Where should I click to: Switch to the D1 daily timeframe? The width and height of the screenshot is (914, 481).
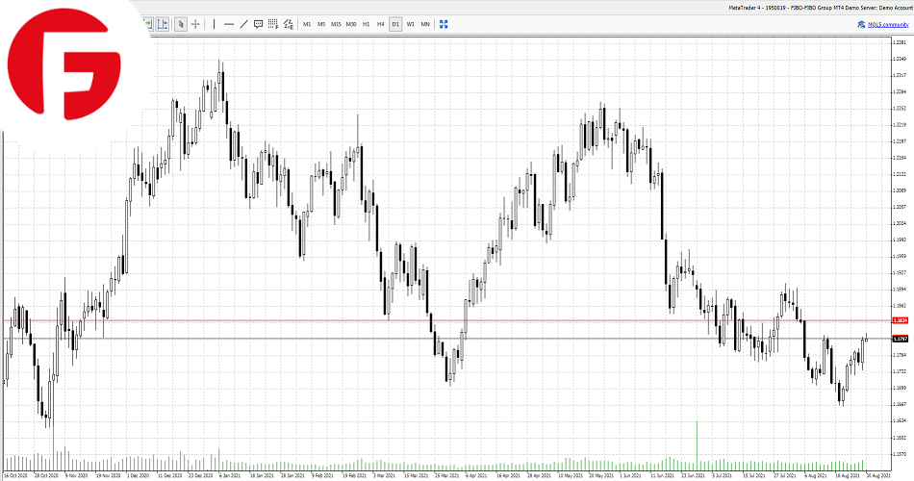tap(395, 24)
